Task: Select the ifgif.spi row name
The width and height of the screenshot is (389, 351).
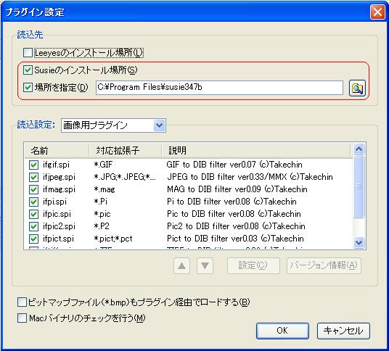Action: click(x=56, y=165)
